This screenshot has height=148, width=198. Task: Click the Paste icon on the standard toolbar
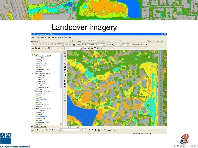coord(49,48)
